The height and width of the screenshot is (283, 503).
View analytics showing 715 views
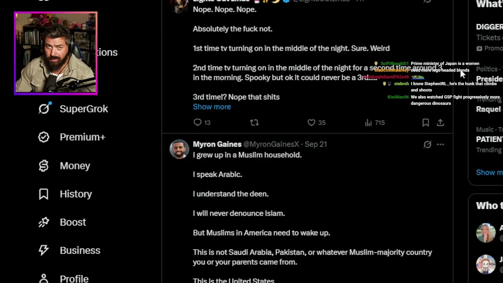374,123
